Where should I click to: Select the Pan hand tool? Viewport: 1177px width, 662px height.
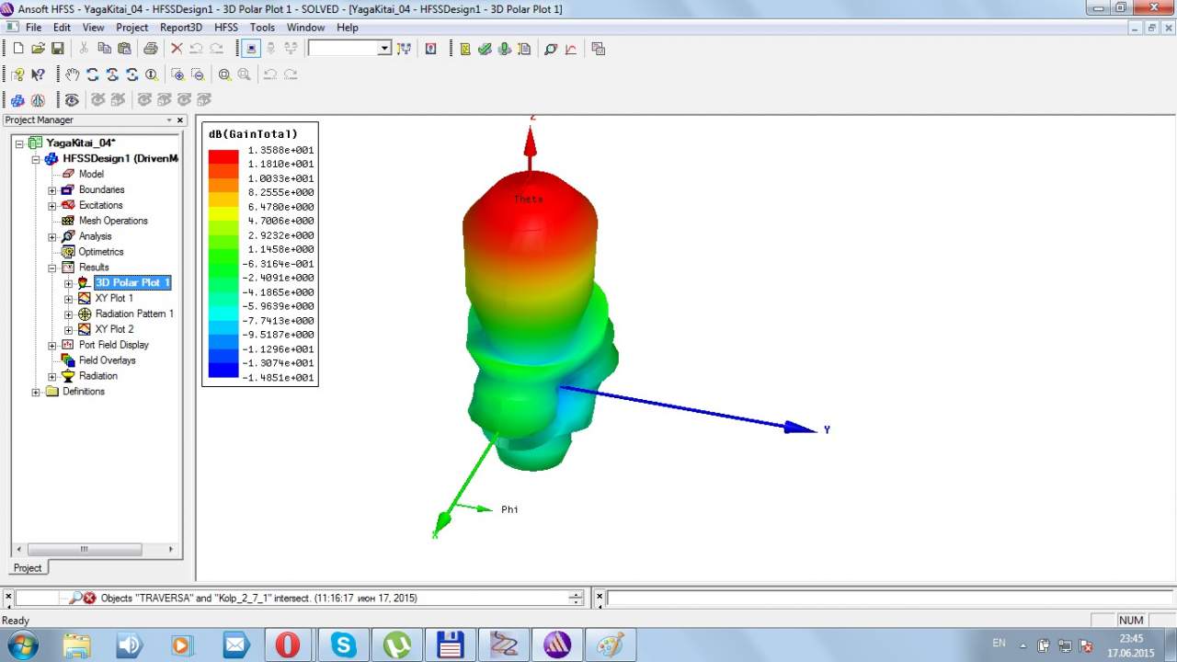coord(73,74)
